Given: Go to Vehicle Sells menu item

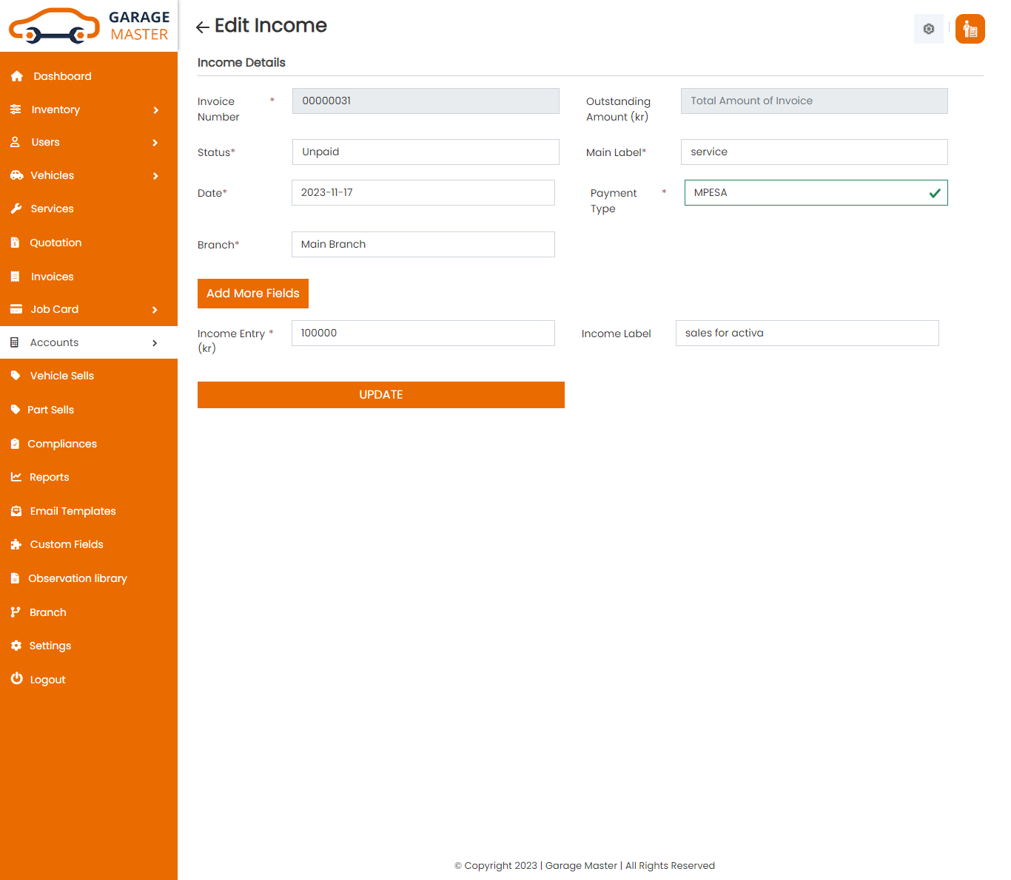Looking at the screenshot, I should [61, 376].
